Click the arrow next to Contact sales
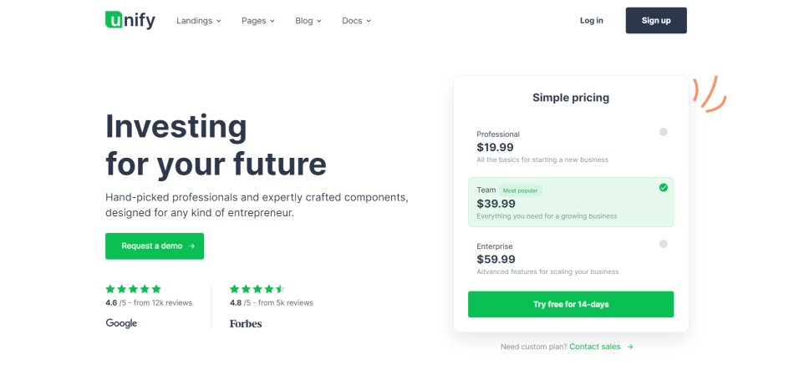The image size is (794, 380). pyautogui.click(x=630, y=347)
